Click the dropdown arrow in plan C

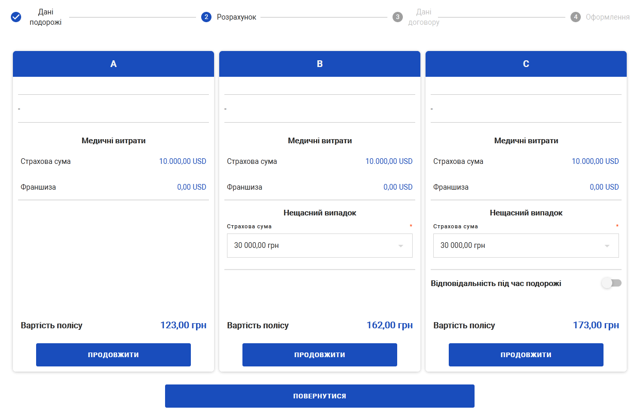[x=607, y=246]
